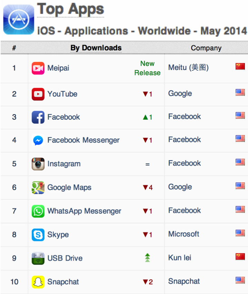Click the App Store logo icon
The image size is (248, 294).
tap(19, 20)
